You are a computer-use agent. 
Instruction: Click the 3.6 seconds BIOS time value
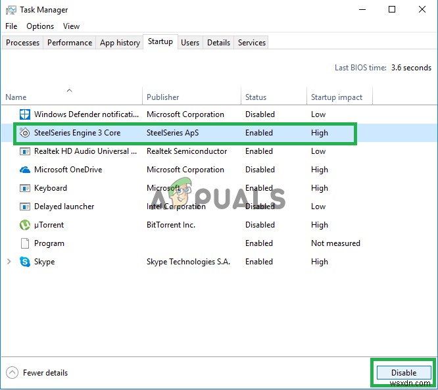411,68
